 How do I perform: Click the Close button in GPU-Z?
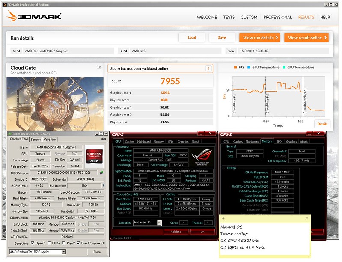pyautogui.click(x=97, y=252)
